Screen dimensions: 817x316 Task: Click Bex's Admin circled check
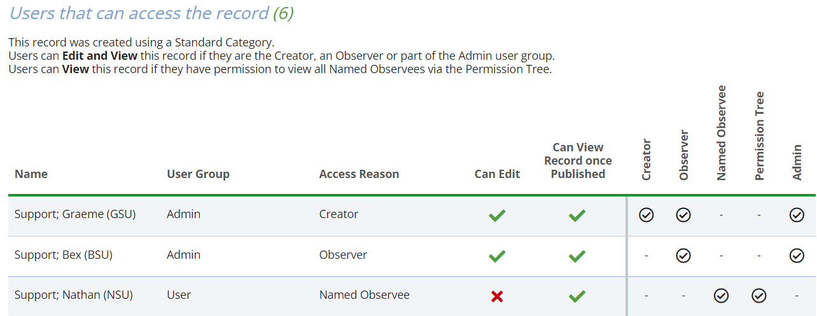796,256
